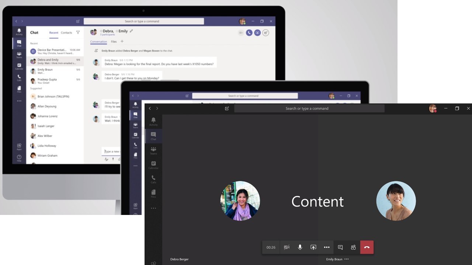Start screen sharing from the group chat header
Viewport: 472px width, 265px height.
257,33
